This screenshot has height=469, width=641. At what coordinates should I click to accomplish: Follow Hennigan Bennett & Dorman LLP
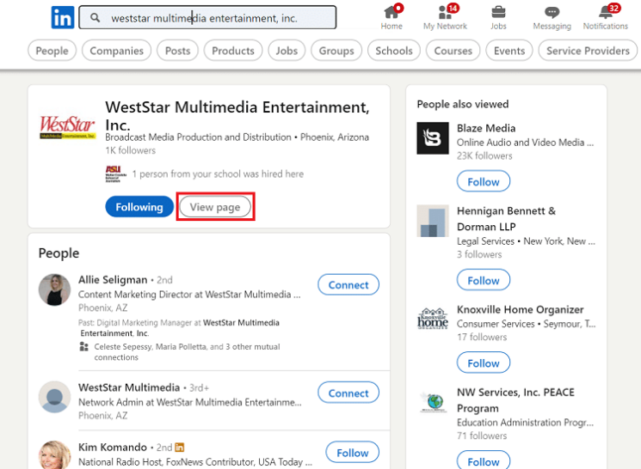coord(484,280)
